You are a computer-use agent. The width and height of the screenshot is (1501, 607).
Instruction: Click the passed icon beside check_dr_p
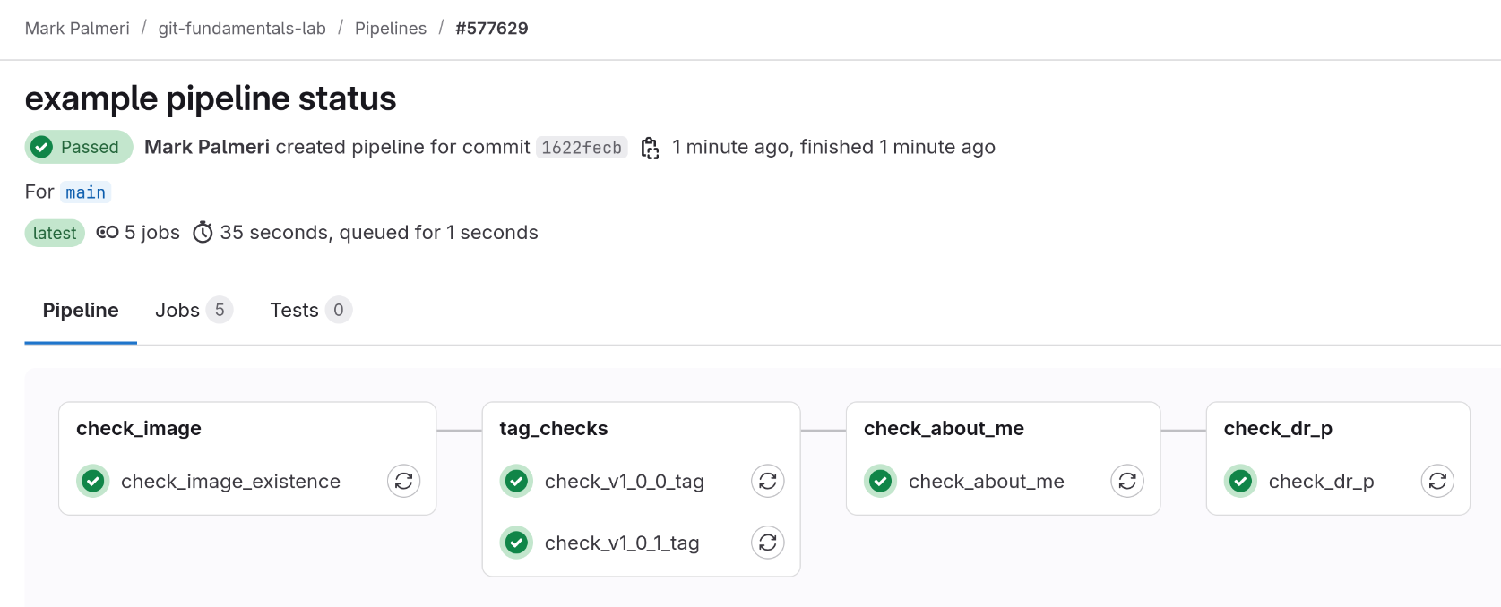point(1241,481)
